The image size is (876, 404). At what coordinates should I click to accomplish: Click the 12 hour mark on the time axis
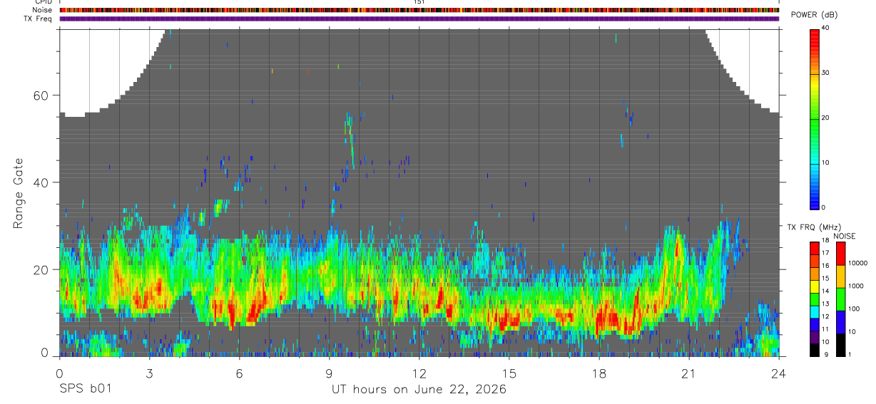[419, 373]
